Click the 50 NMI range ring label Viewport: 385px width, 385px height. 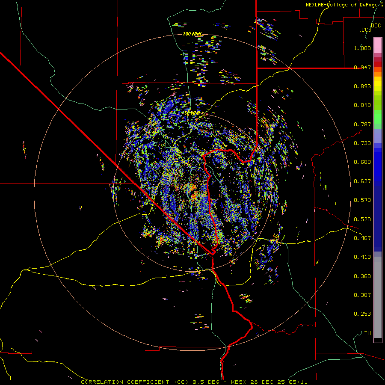[192, 113]
